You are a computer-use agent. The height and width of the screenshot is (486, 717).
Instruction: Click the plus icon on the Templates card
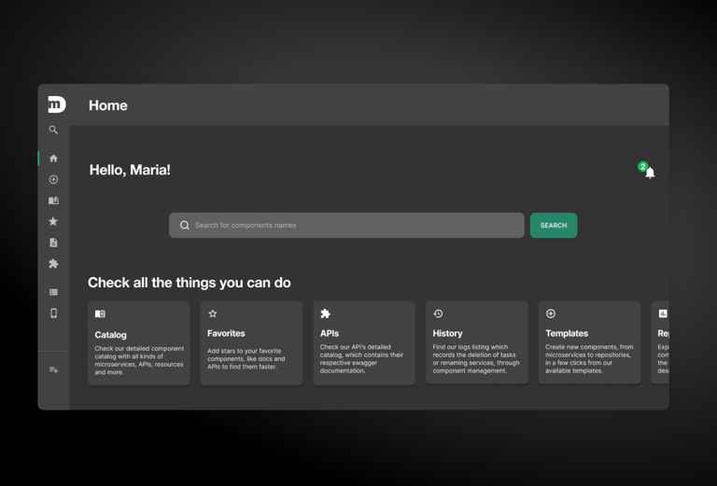(x=551, y=313)
